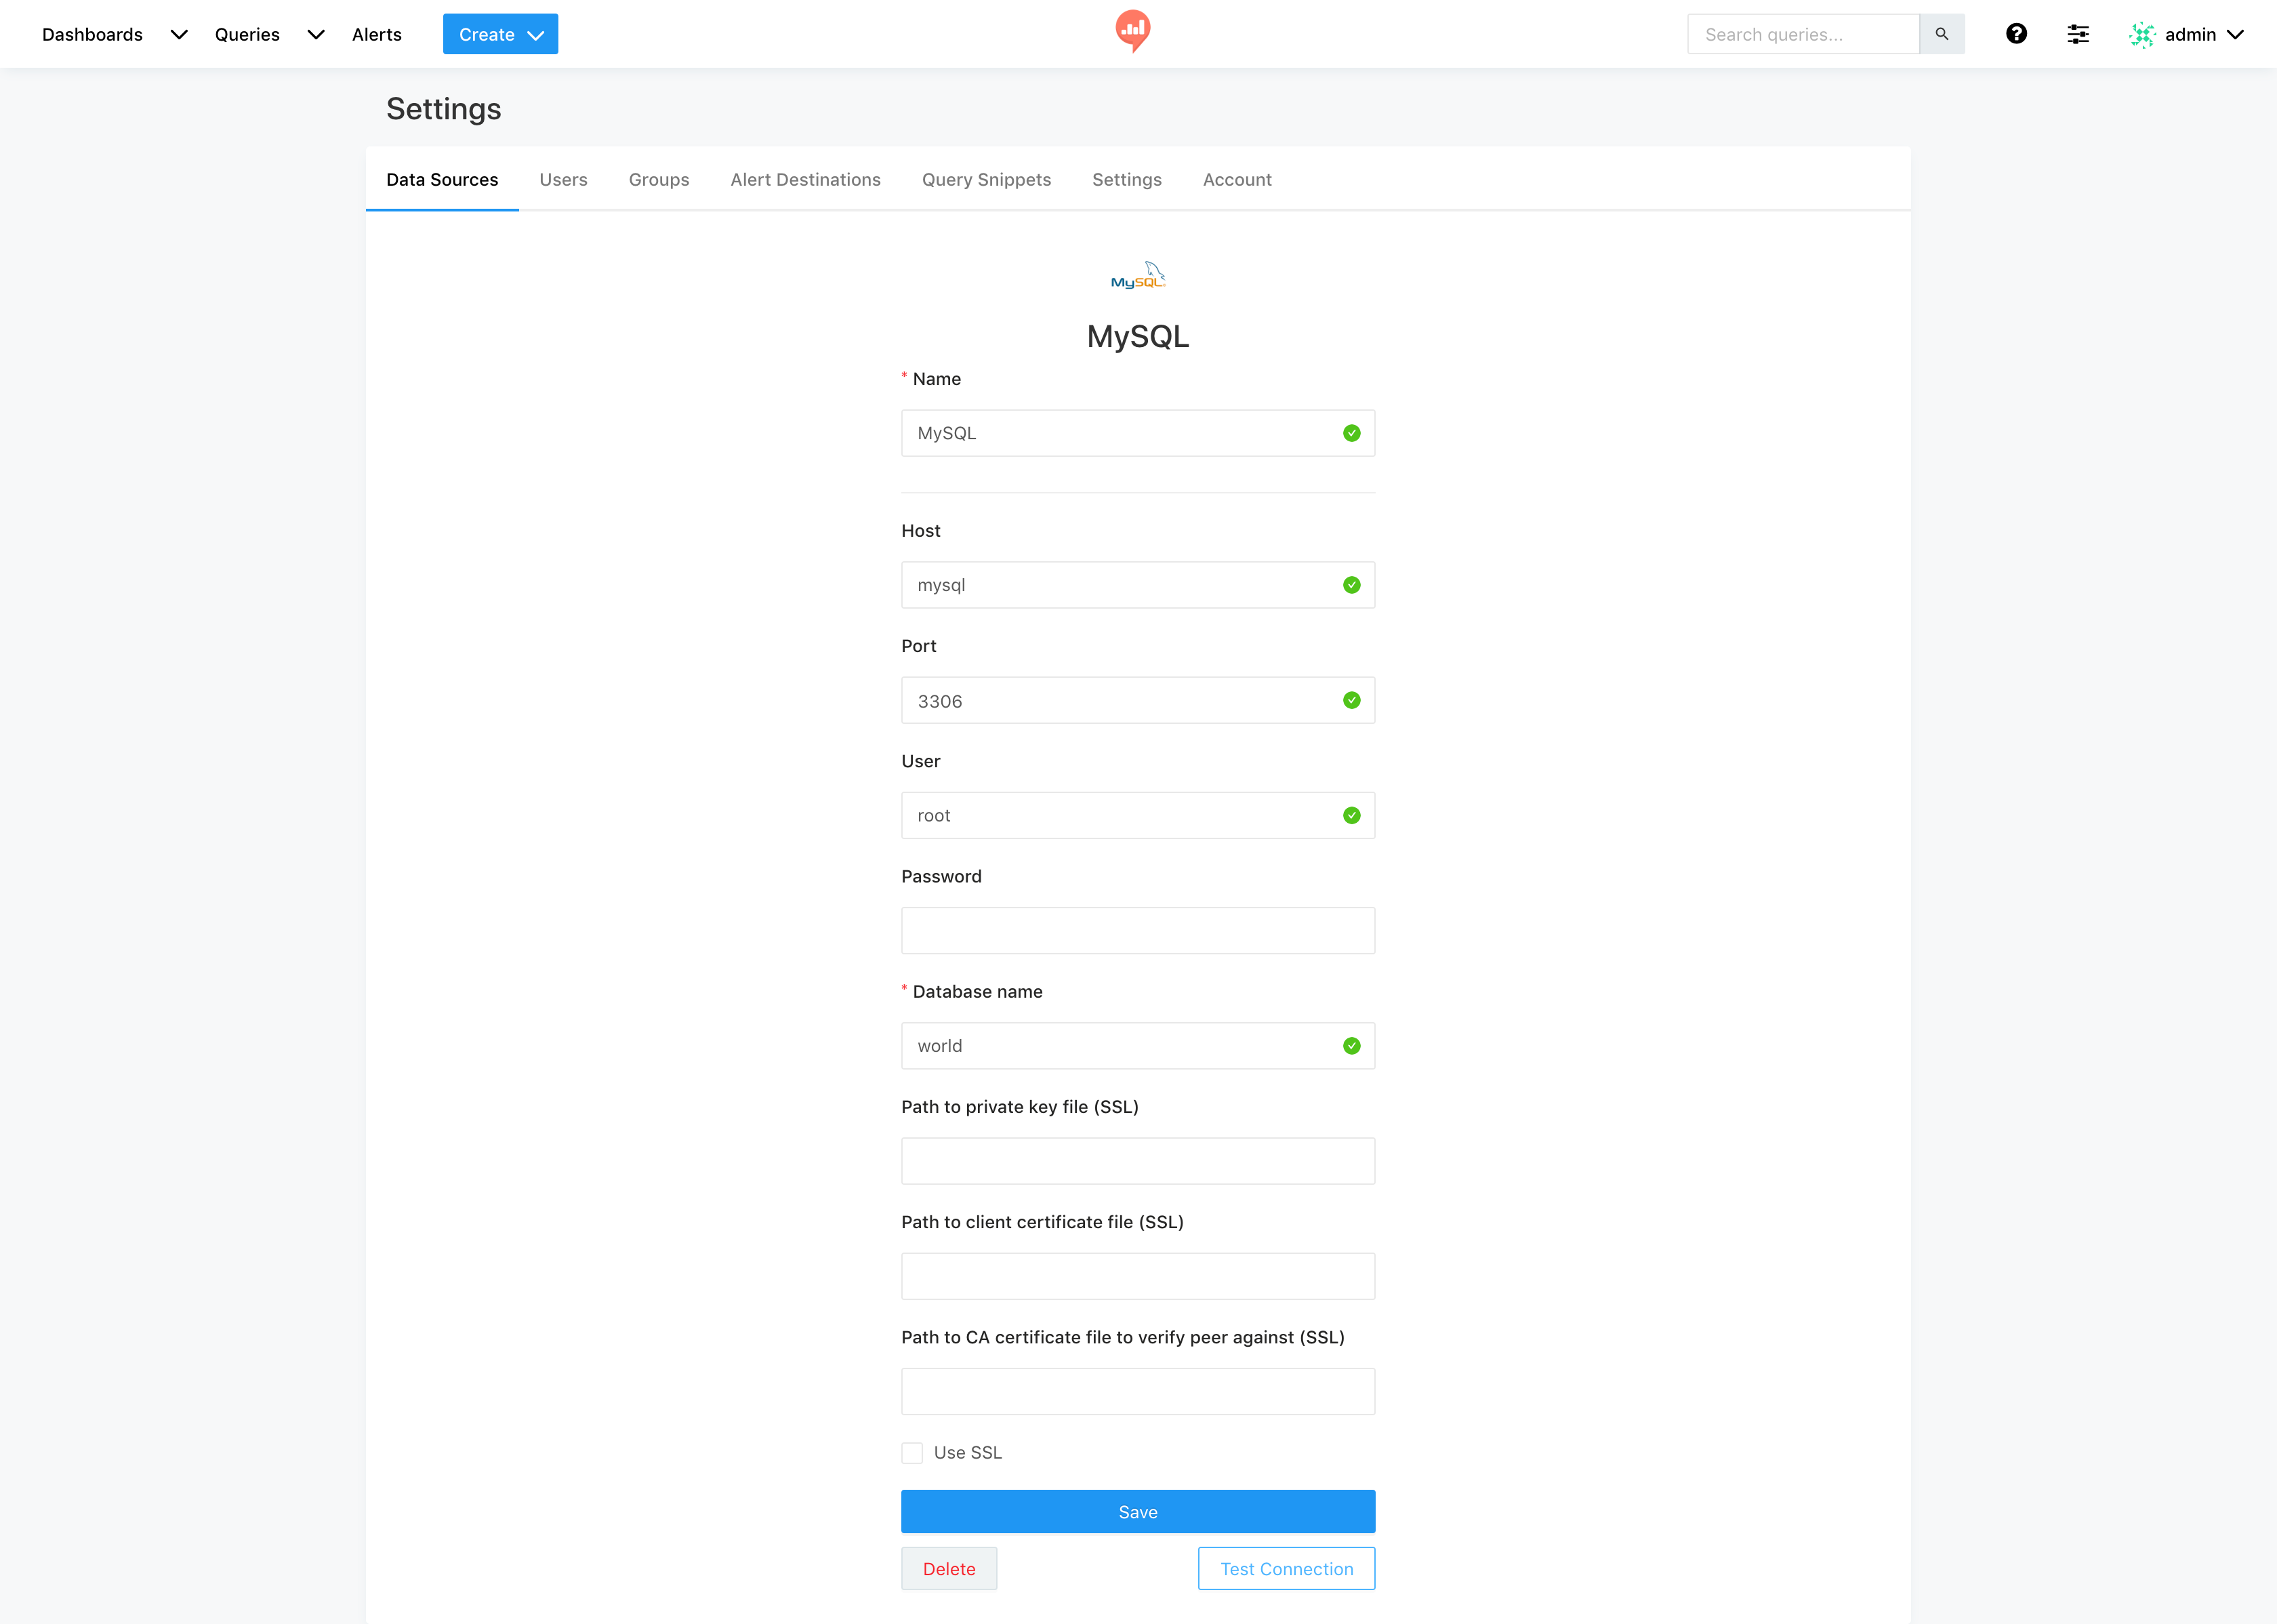2277x1624 pixels.
Task: Focus the Password input field
Action: tap(1138, 930)
